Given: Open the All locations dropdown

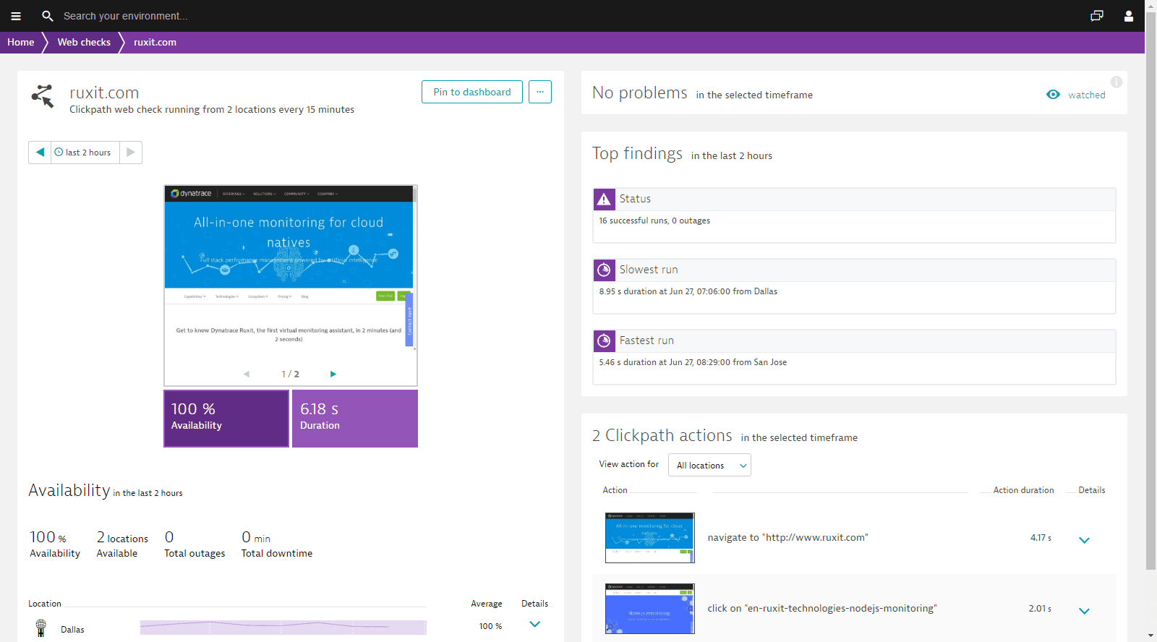Looking at the screenshot, I should pos(709,465).
